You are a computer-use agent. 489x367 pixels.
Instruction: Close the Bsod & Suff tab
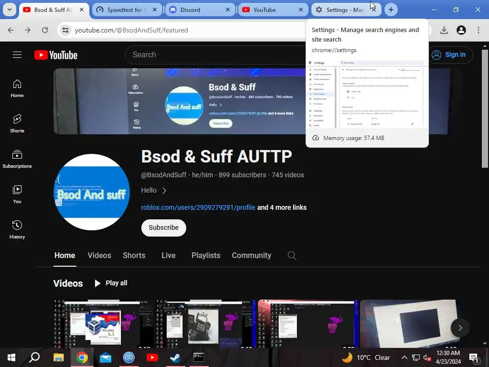(82, 10)
